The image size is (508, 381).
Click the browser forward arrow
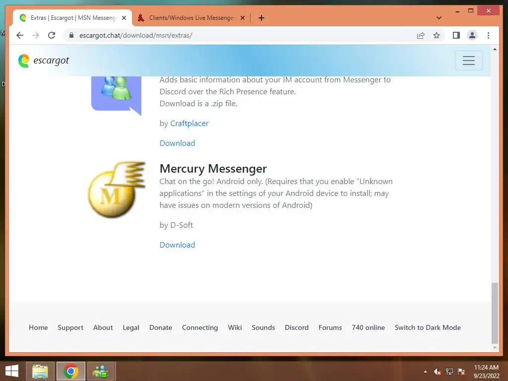point(36,35)
